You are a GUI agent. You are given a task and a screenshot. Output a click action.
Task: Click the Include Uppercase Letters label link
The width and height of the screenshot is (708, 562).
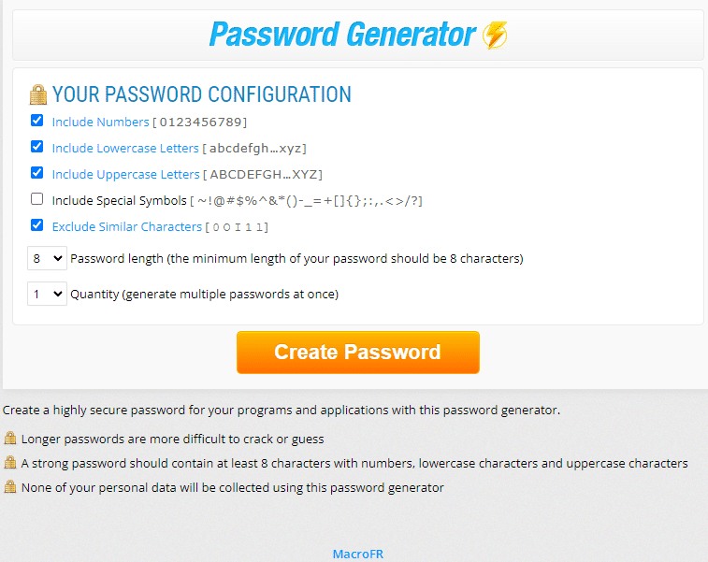click(125, 174)
